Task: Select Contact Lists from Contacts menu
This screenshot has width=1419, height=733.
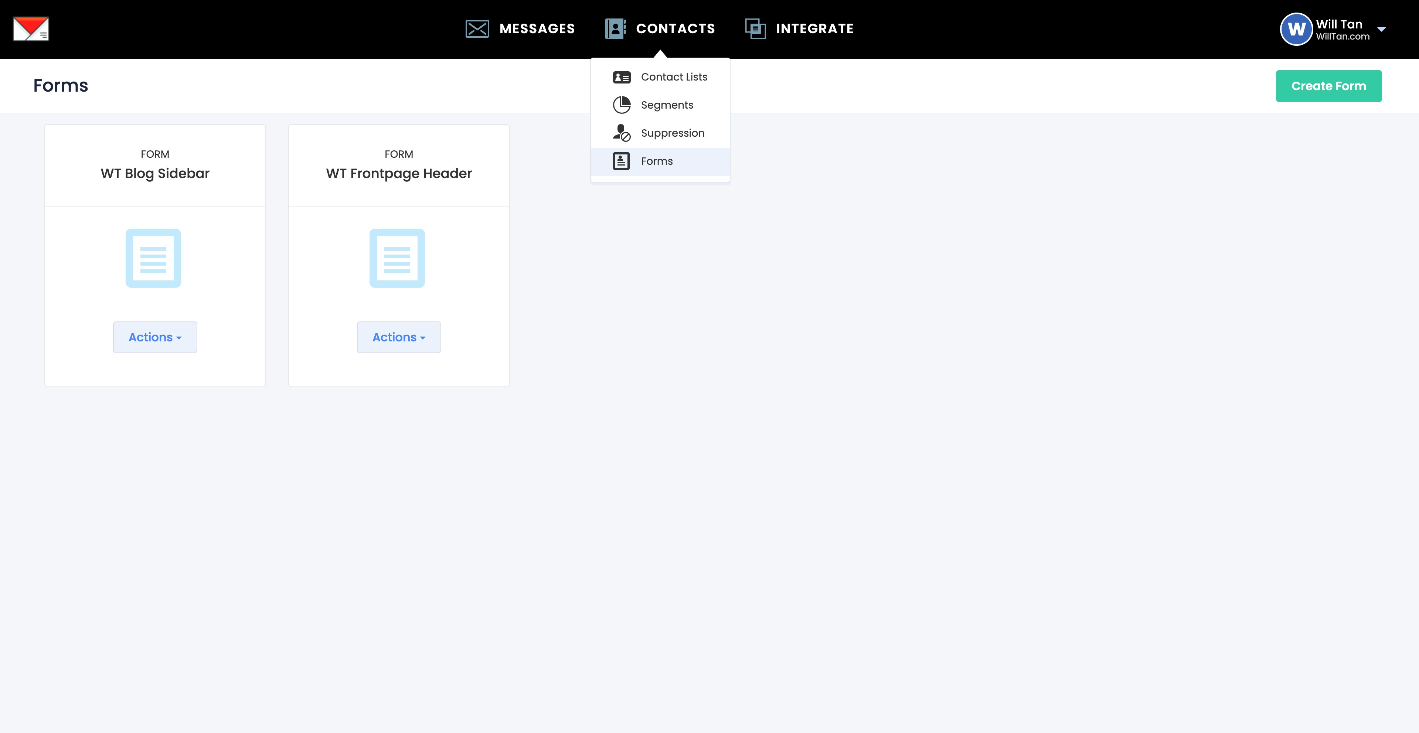Action: pyautogui.click(x=674, y=77)
